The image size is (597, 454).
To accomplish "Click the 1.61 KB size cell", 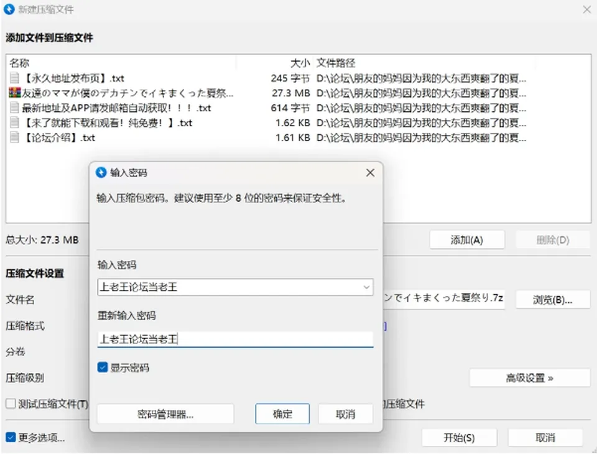I will click(293, 137).
